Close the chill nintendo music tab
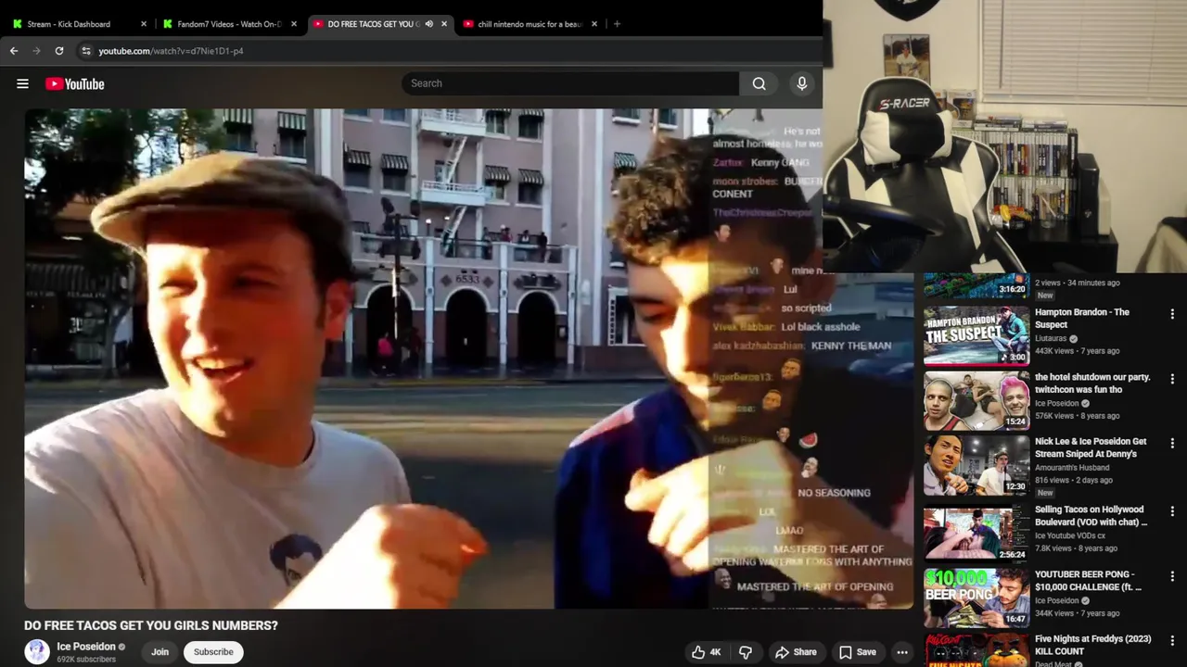Image resolution: width=1187 pixels, height=667 pixels. (594, 24)
